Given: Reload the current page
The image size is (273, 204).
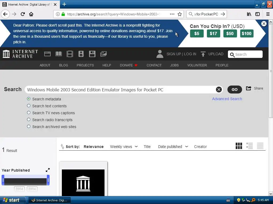Looking at the screenshot, I should coord(23,14).
